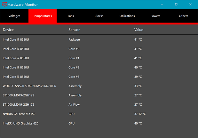Switch to the Voltages tab
The image size is (198, 138).
point(14,16)
